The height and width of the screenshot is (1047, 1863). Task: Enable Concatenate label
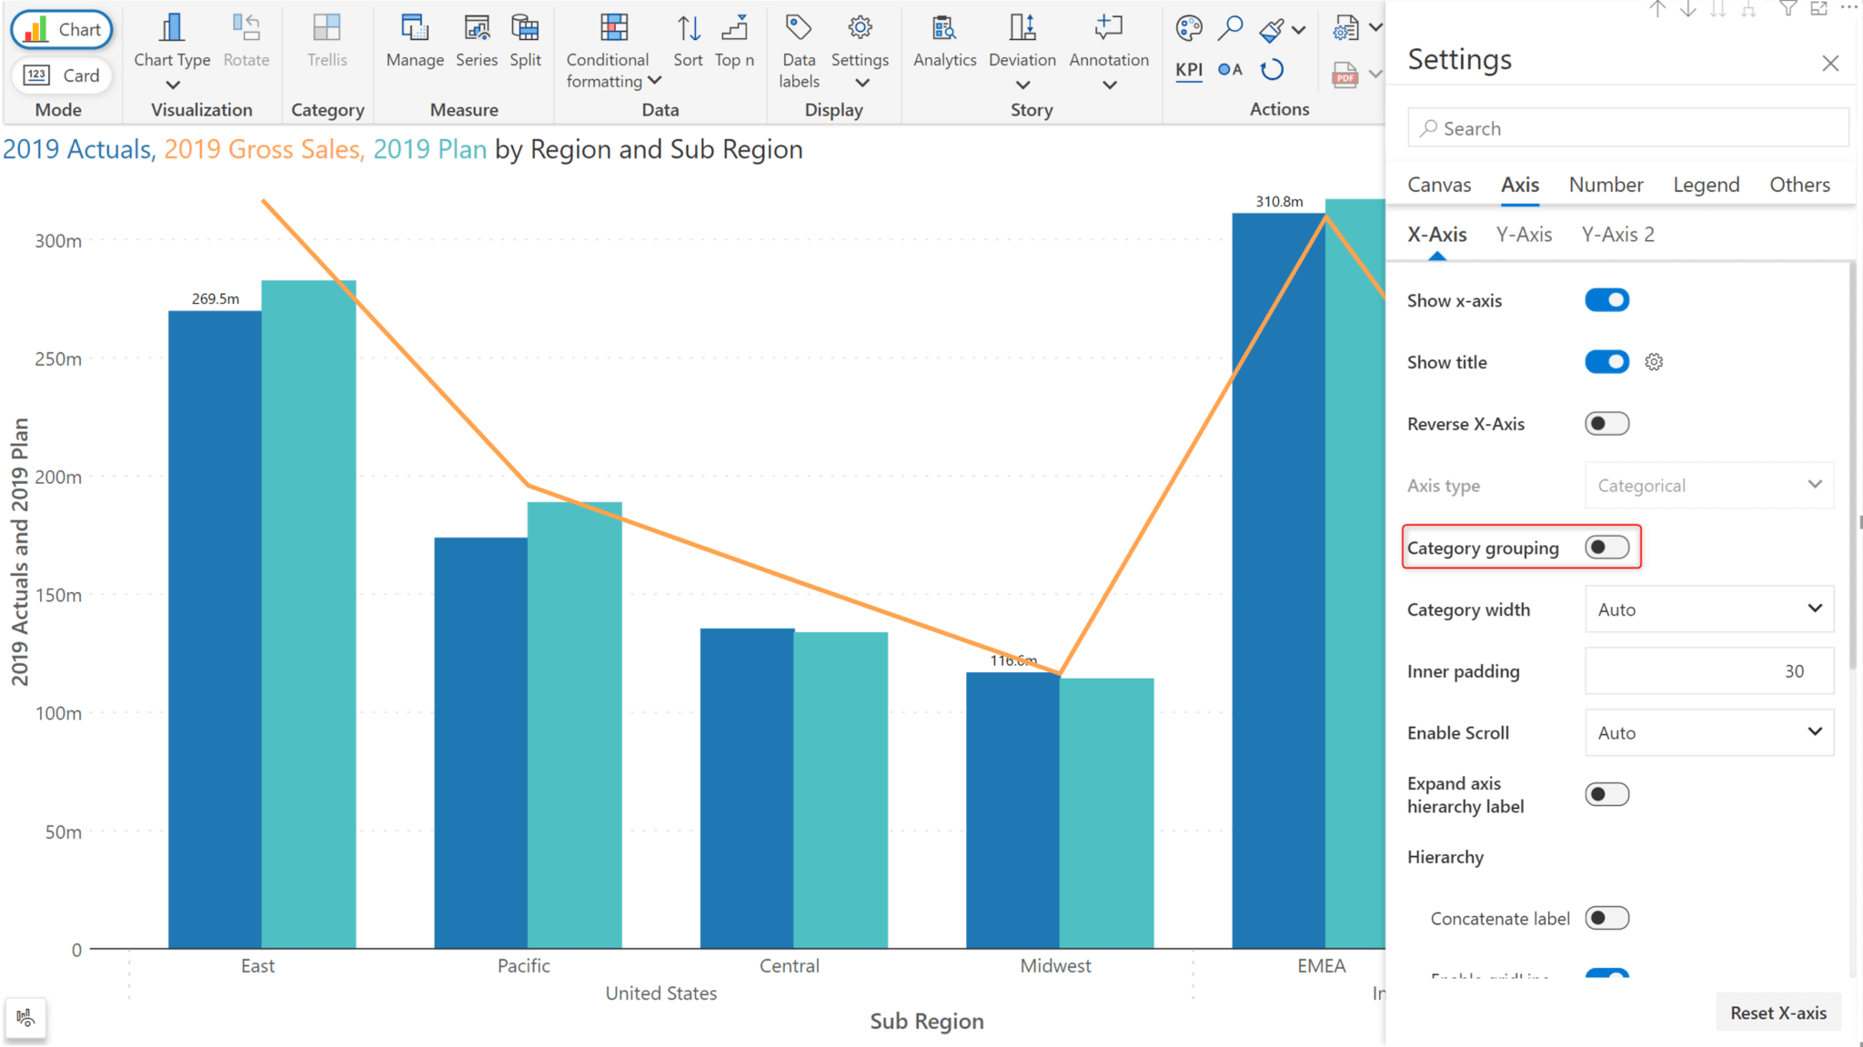click(1606, 918)
